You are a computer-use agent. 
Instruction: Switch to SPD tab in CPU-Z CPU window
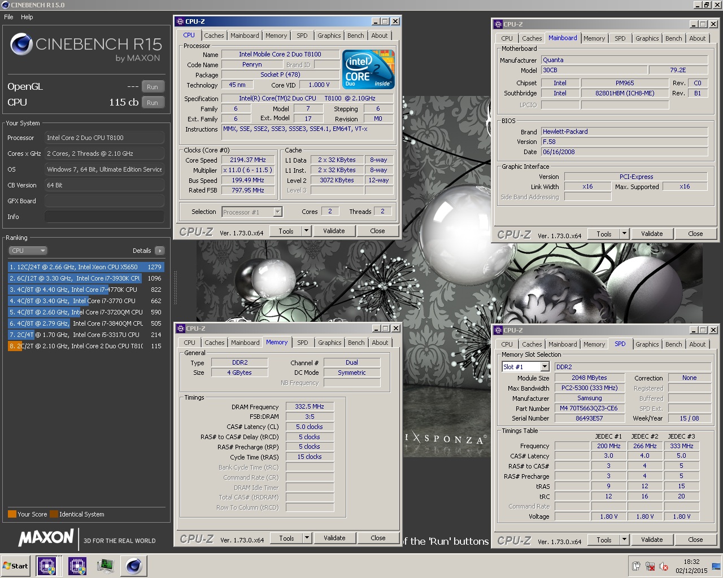coord(302,36)
